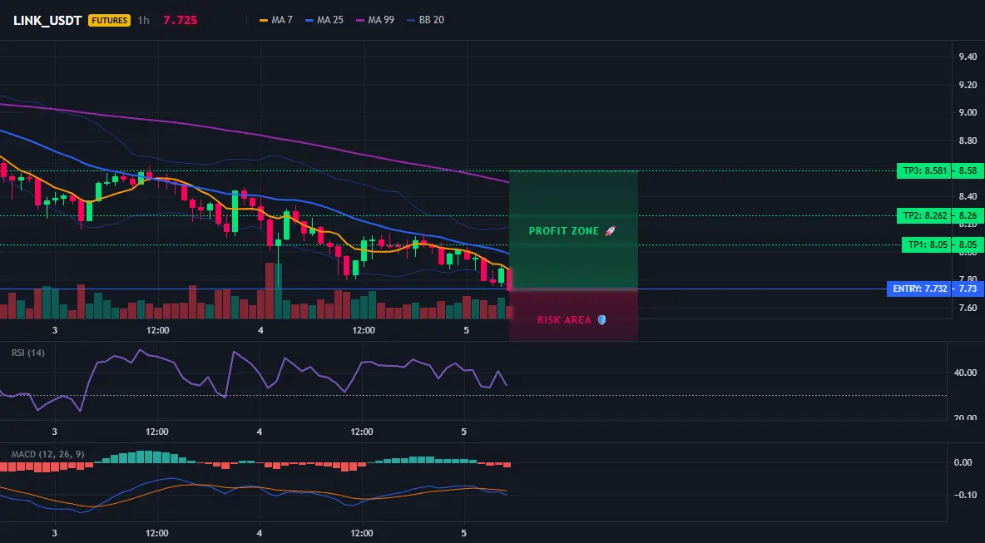Click the current price 7.725
This screenshot has height=543, width=985.
[181, 20]
